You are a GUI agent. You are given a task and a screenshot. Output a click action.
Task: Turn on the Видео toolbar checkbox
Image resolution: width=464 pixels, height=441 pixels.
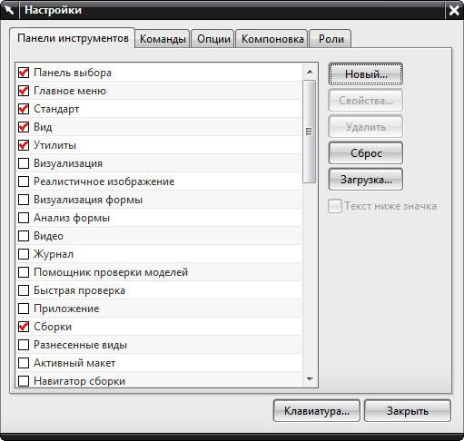tap(24, 236)
